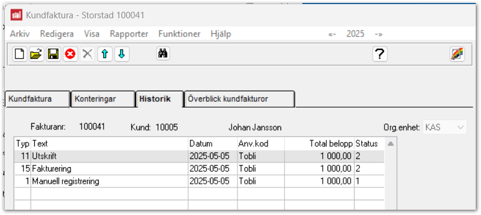The width and height of the screenshot is (481, 215).
Task: Click customer number 10005
Action: (x=166, y=127)
